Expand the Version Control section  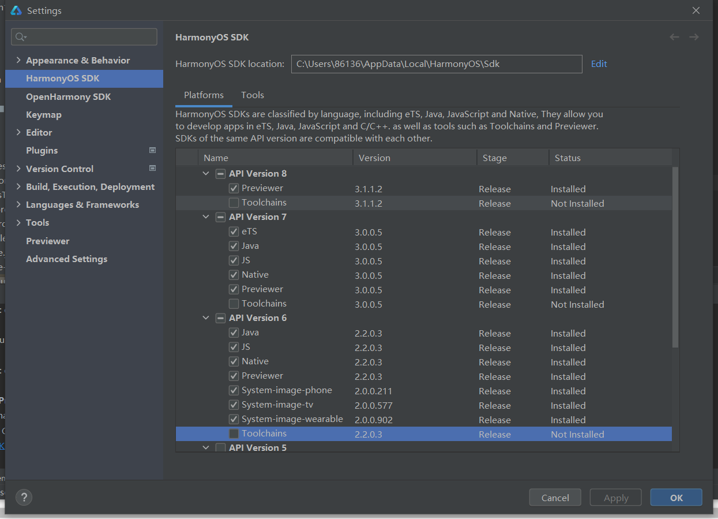[18, 169]
